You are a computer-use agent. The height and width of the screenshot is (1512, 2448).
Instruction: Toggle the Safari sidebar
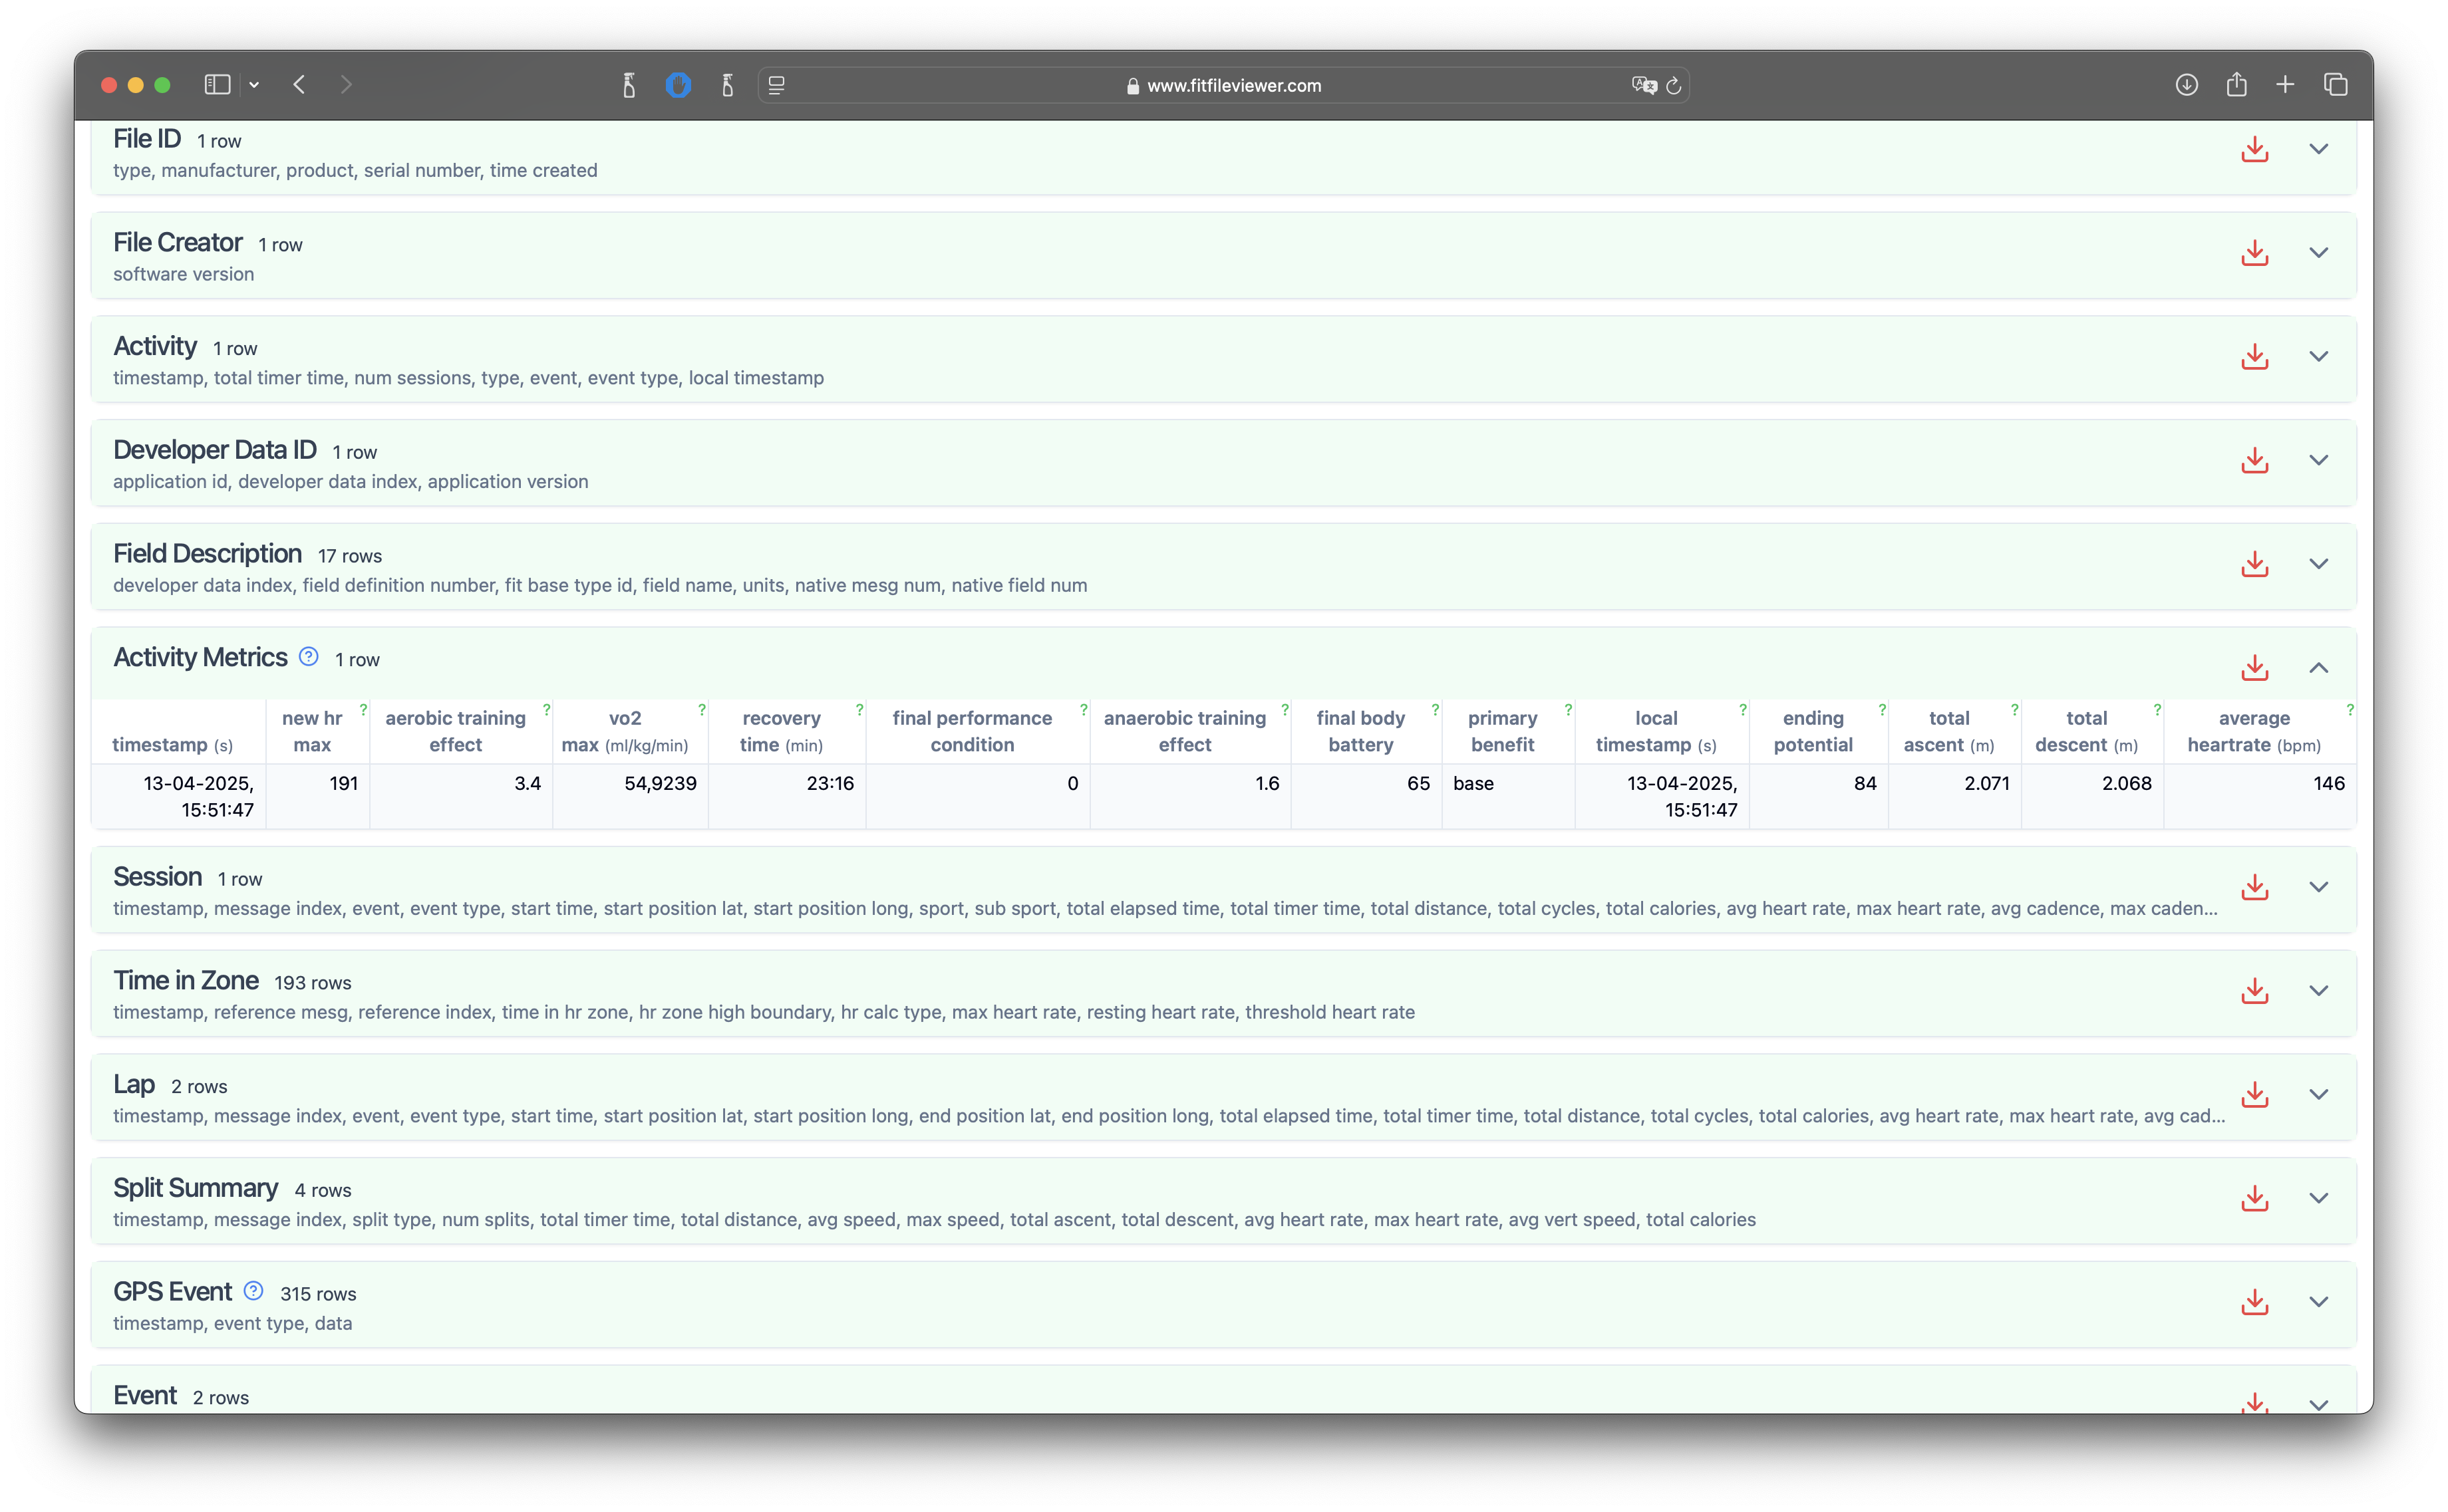(x=217, y=85)
